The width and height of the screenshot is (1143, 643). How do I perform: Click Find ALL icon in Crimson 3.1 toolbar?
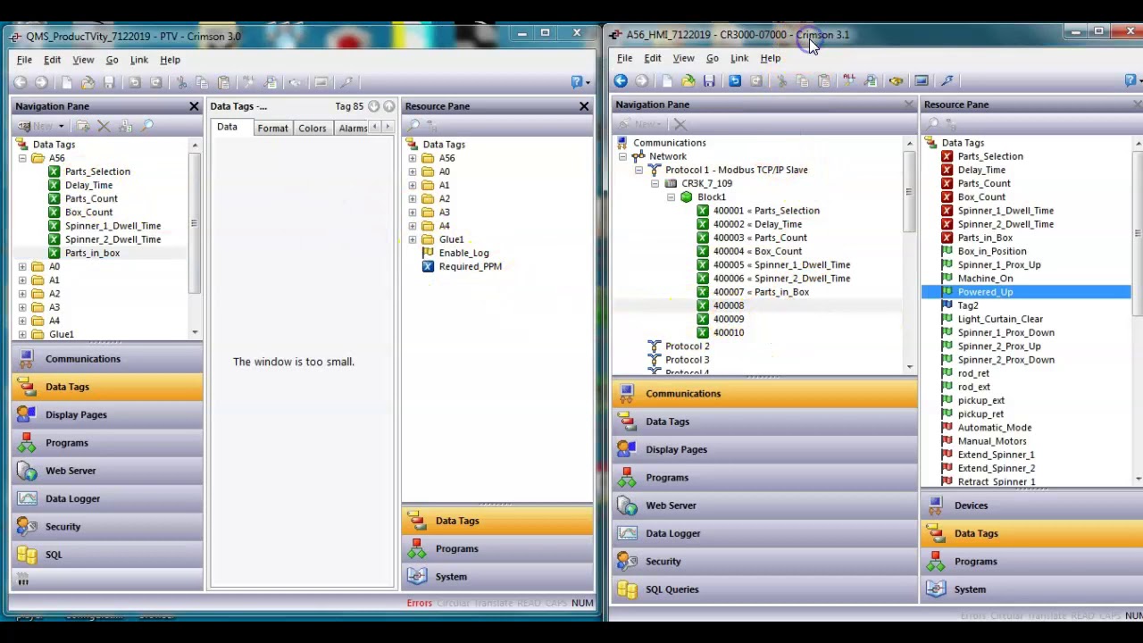tap(849, 81)
